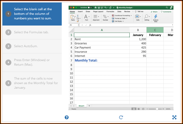Image resolution: width=183 pixels, height=124 pixels.
Task: Click the Redo circular arrow icon
Action: (110, 8)
